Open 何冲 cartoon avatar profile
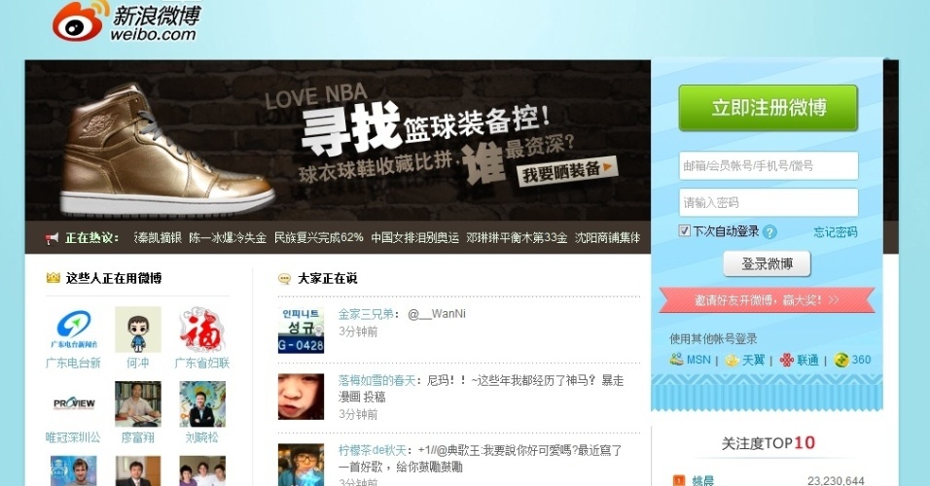 click(x=137, y=330)
